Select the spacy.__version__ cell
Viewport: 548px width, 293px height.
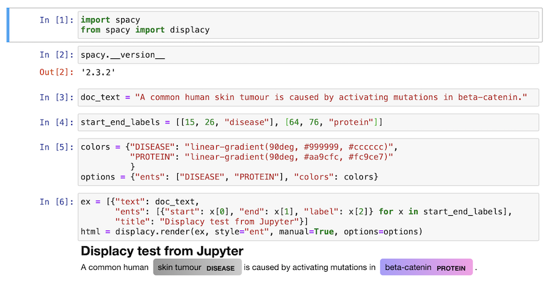[308, 55]
